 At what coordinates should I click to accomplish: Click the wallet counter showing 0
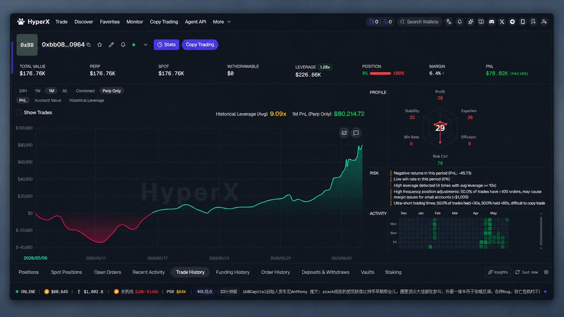(374, 22)
